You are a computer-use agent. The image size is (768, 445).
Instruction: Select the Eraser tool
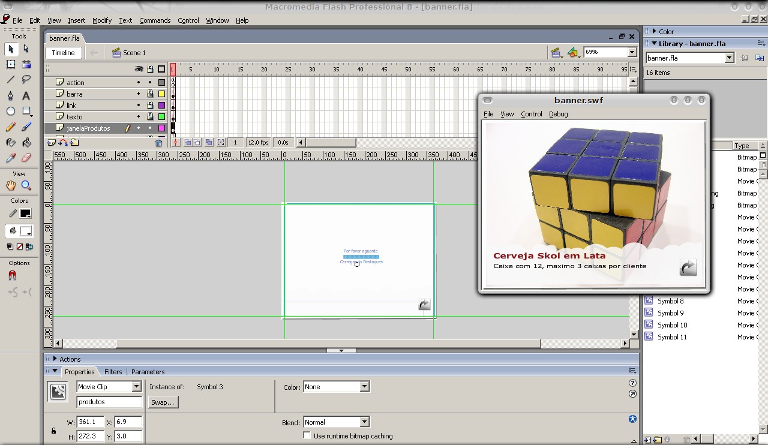26,158
